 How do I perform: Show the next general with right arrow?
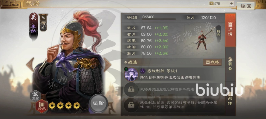click(x=108, y=65)
